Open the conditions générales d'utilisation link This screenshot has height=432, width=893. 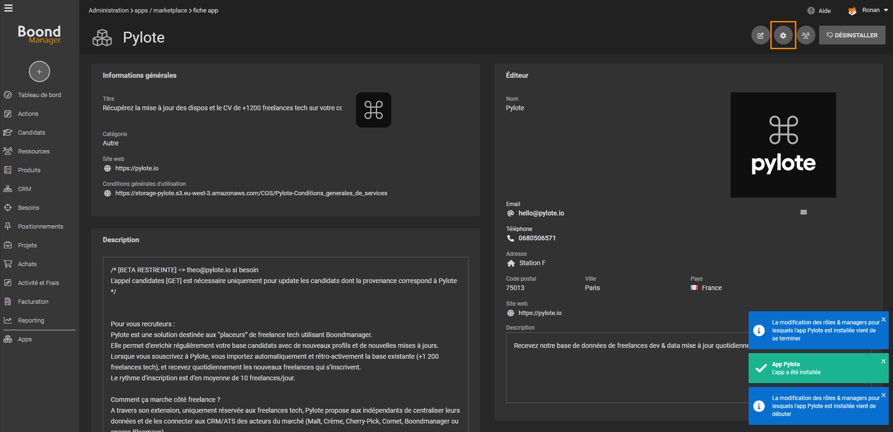(x=251, y=193)
